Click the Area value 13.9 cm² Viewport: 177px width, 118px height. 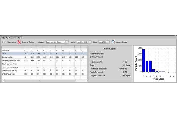pyautogui.click(x=127, y=65)
